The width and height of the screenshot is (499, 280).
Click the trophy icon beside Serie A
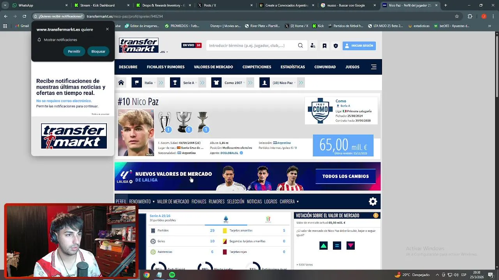(175, 82)
